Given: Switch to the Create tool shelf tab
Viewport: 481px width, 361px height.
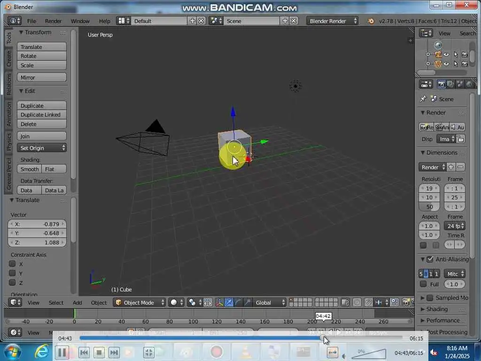Looking at the screenshot, I should [8, 58].
